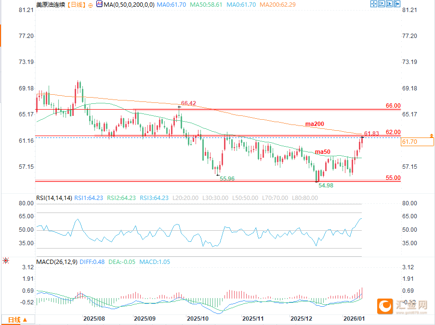
Task: Open the 日线 period selector at bottom left
Action: [x=18, y=320]
